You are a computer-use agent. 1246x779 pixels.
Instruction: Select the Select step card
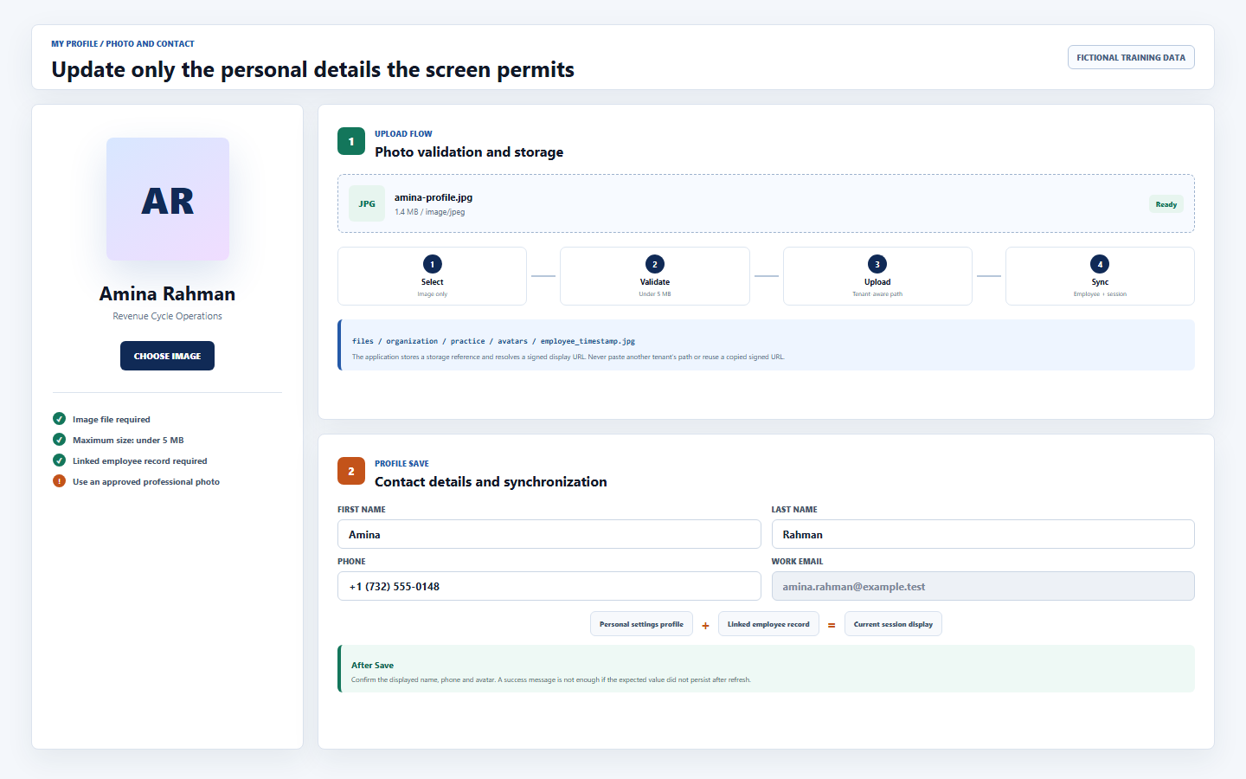(432, 276)
